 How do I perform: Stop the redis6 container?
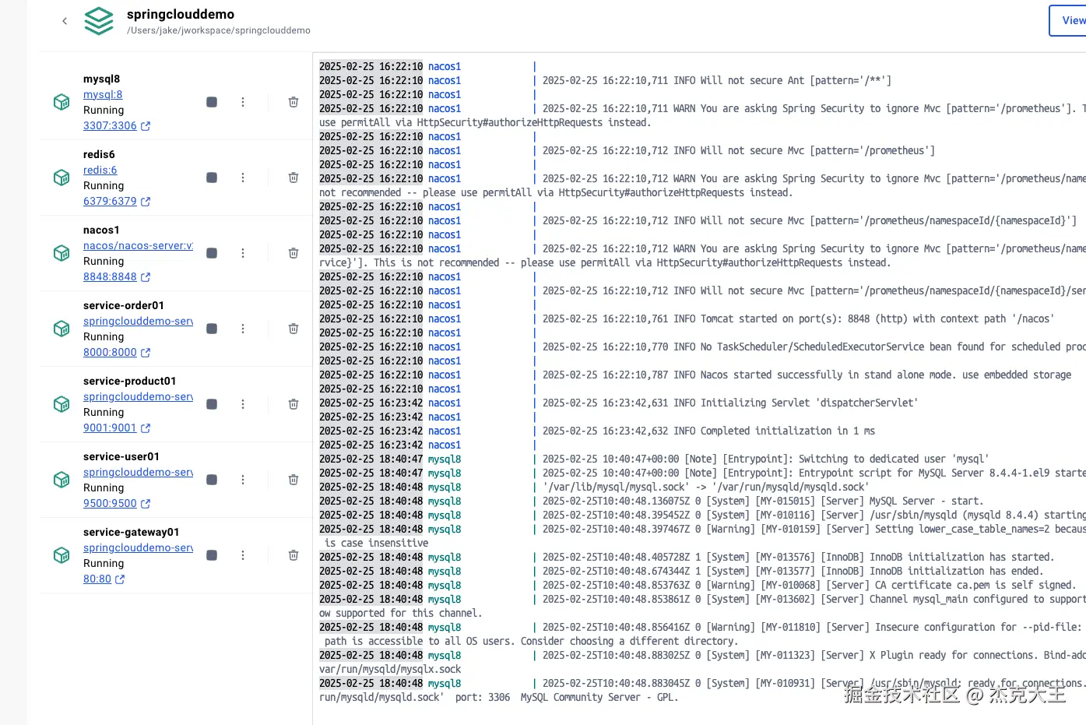(211, 177)
